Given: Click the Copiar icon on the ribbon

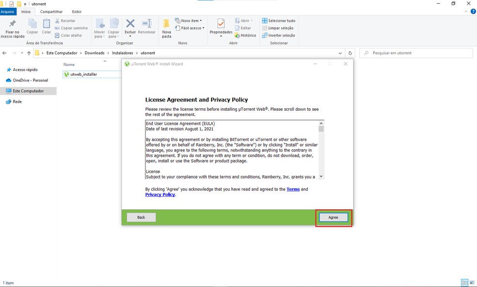Looking at the screenshot, I should tap(32, 28).
